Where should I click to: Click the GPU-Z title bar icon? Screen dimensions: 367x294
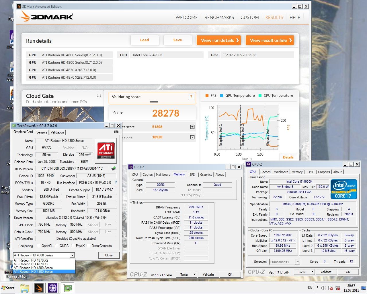14,125
